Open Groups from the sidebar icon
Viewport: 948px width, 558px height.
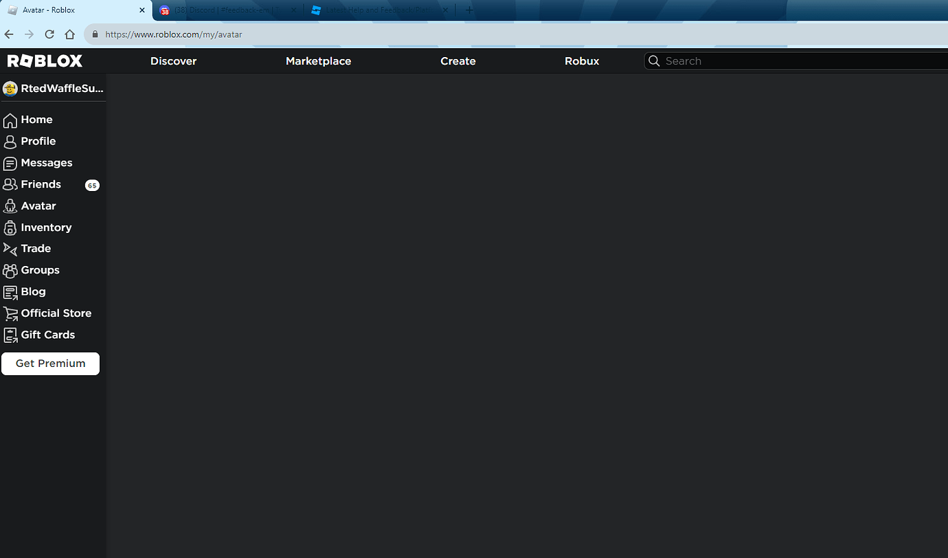point(11,270)
